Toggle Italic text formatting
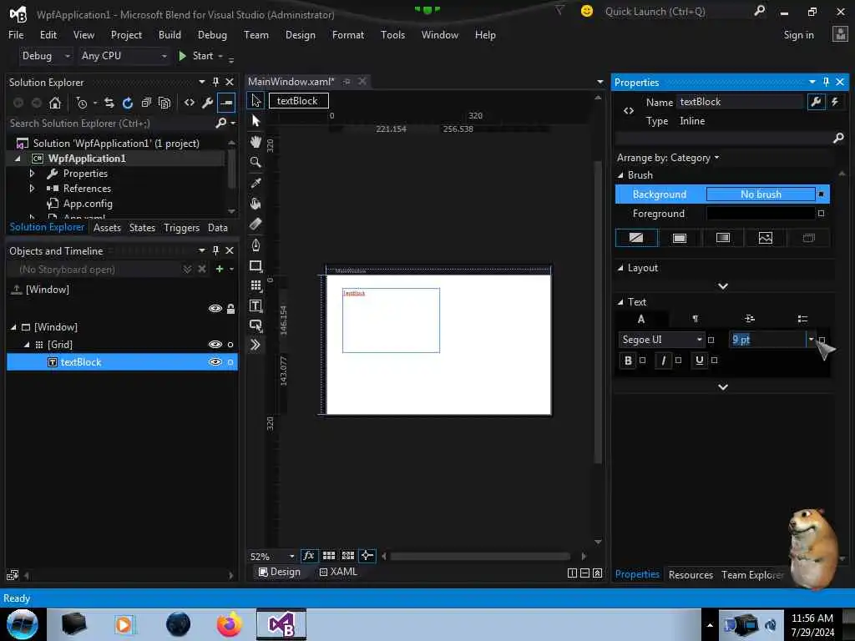The image size is (855, 641). click(664, 361)
